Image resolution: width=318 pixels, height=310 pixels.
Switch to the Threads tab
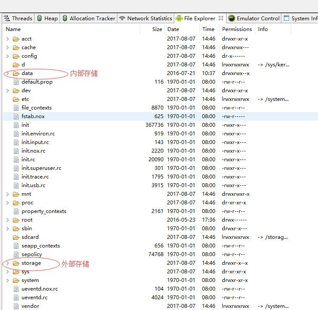coord(18,19)
